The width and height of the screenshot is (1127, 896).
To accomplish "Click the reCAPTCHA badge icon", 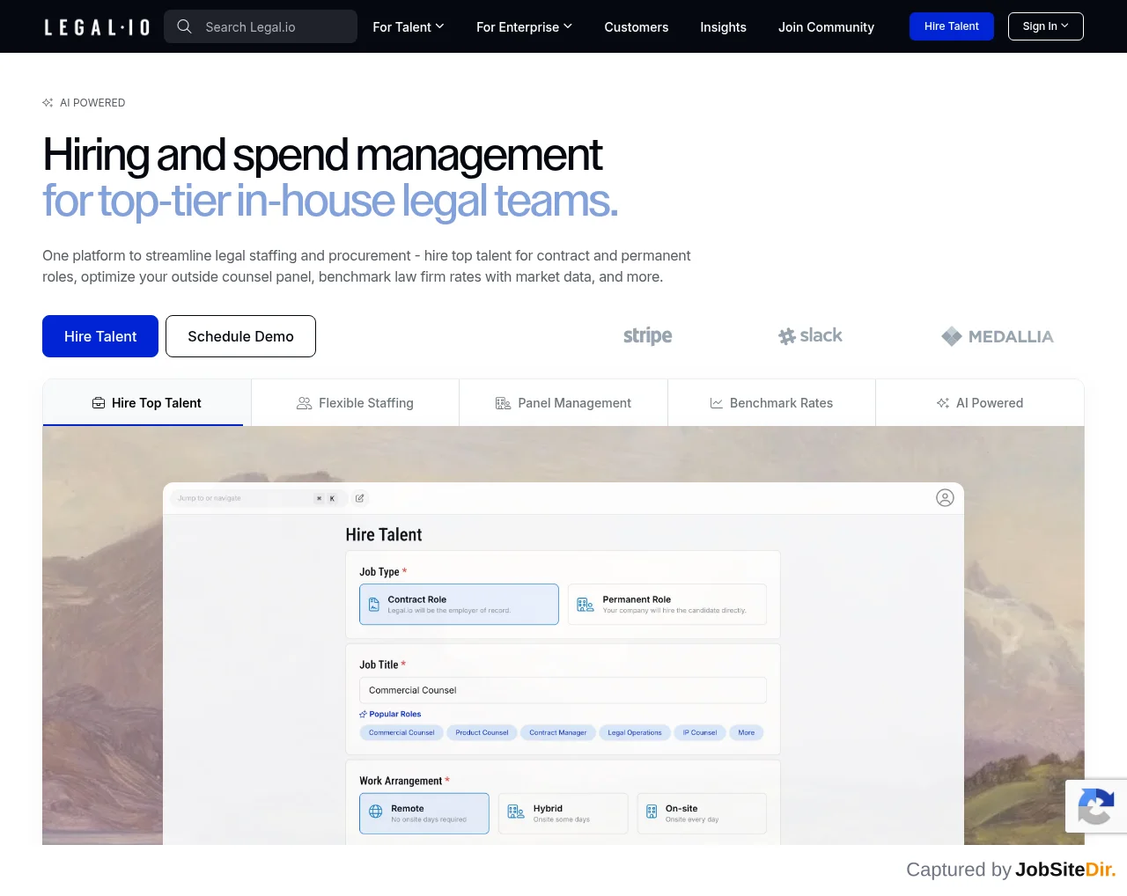I will pos(1096,806).
